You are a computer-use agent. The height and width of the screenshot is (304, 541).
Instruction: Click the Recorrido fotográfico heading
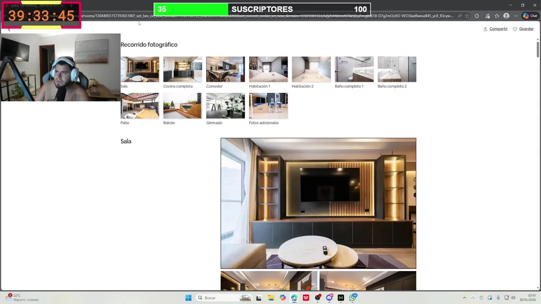[149, 45]
